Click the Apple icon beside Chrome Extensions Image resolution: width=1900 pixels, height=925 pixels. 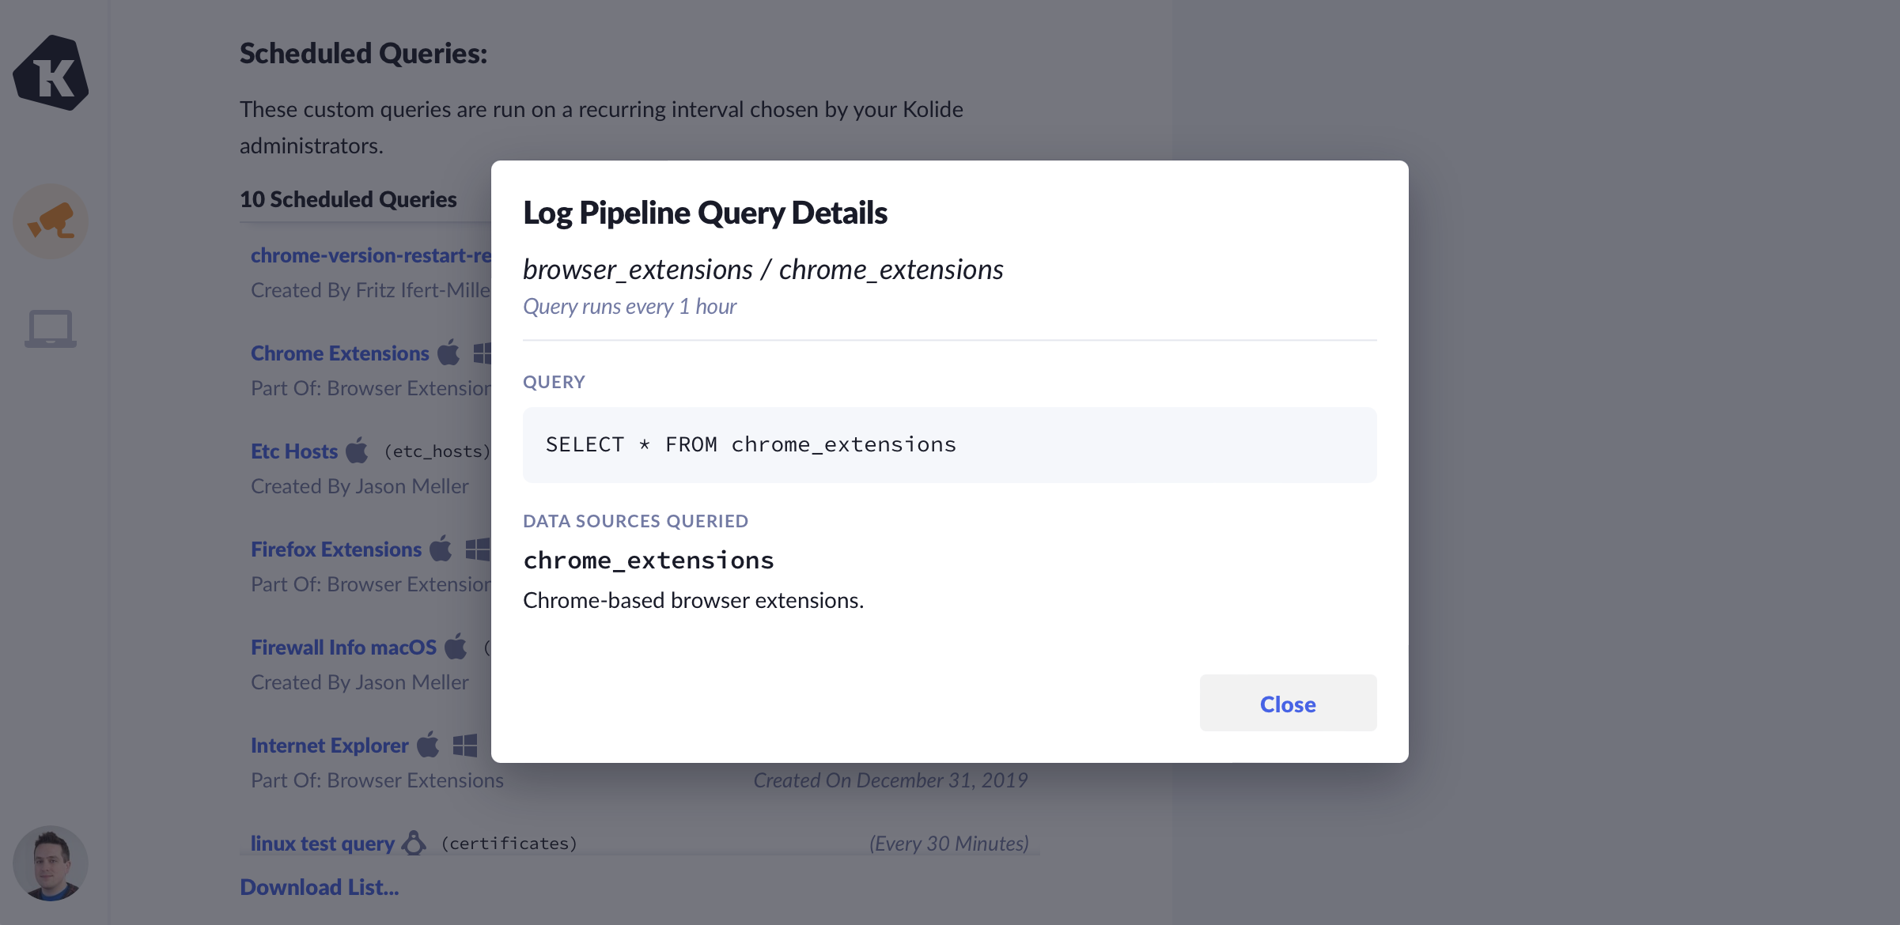(x=449, y=353)
